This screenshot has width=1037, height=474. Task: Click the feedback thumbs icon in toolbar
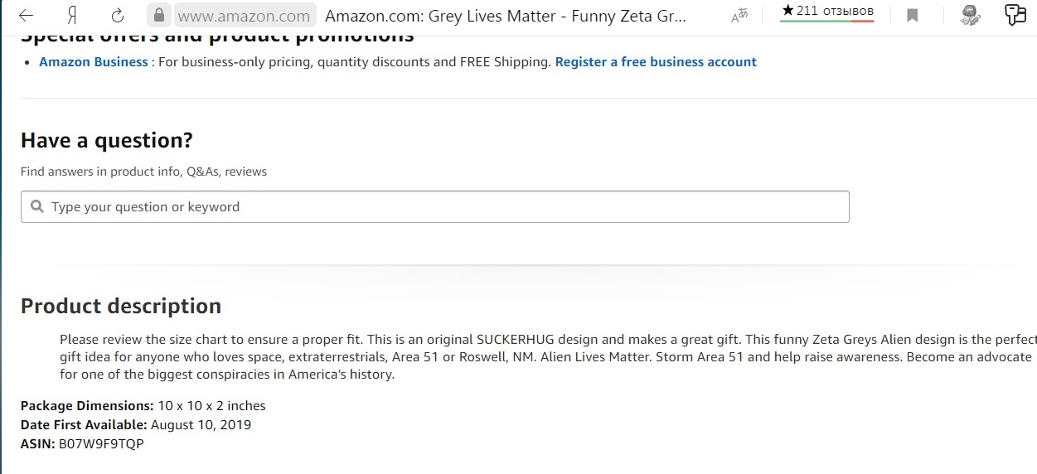[1015, 15]
